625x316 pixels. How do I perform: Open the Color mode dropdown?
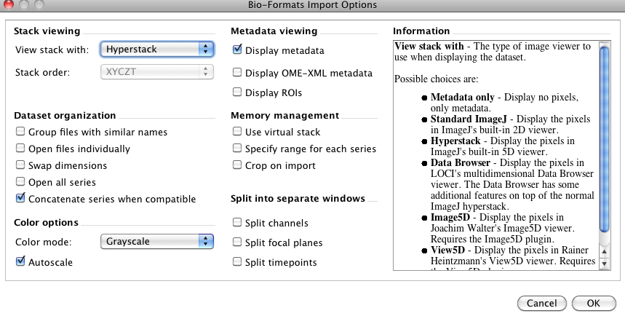(156, 241)
